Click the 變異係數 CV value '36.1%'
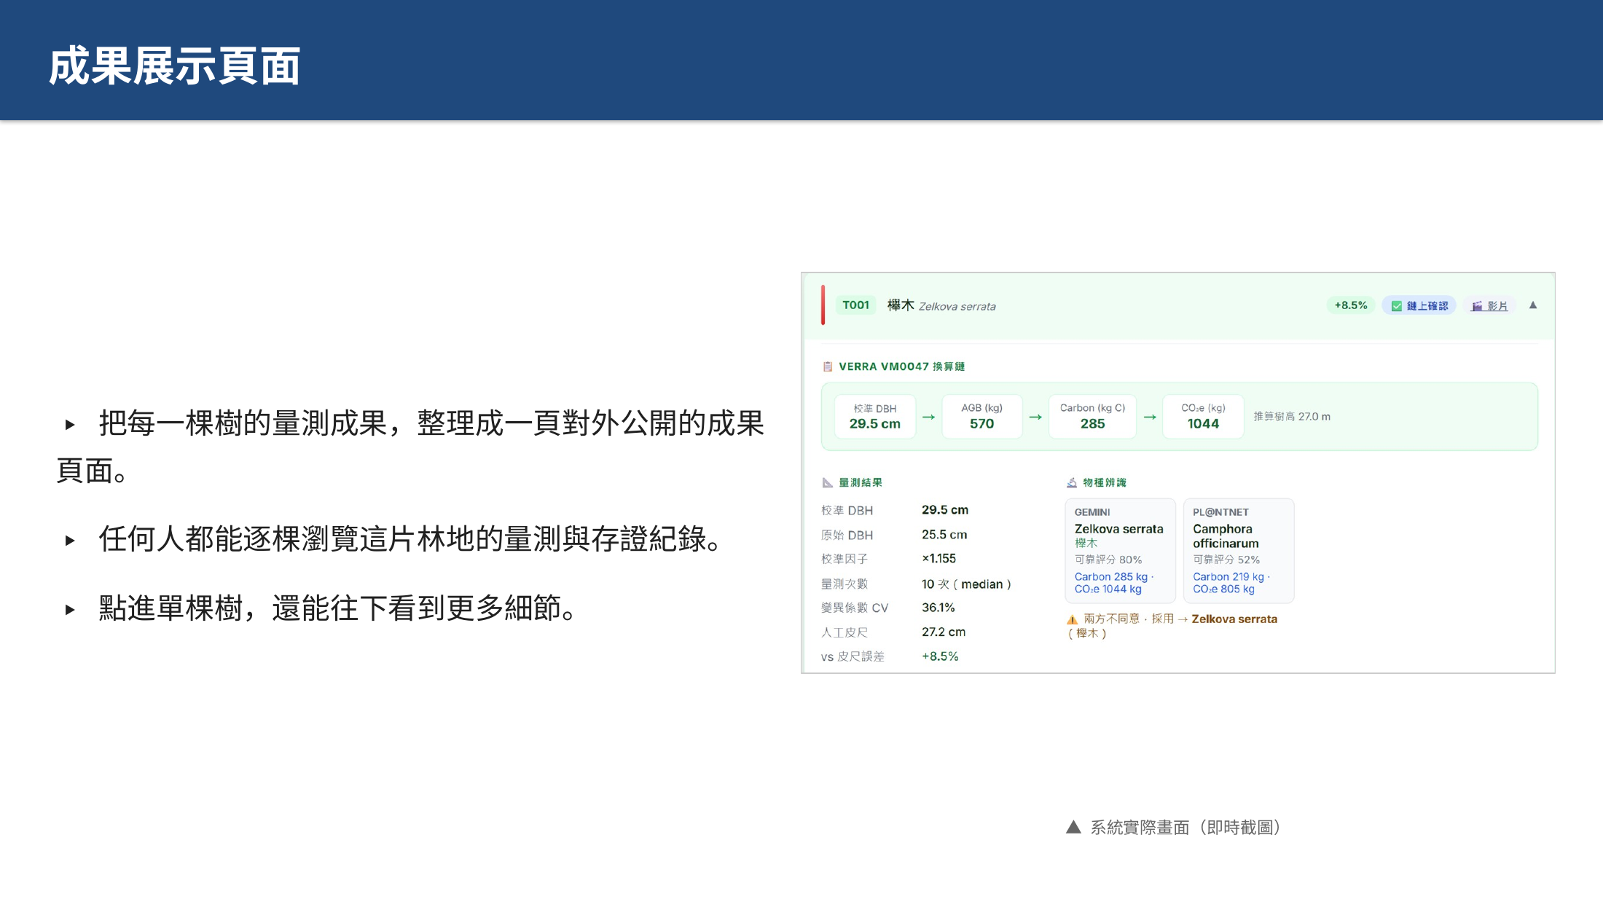 [938, 608]
